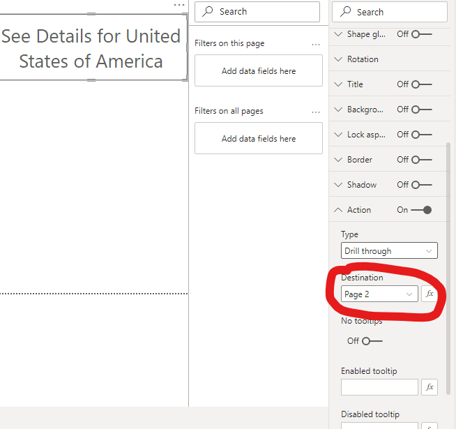The height and width of the screenshot is (429, 456).
Task: Expand the Title section chevron
Action: [338, 84]
